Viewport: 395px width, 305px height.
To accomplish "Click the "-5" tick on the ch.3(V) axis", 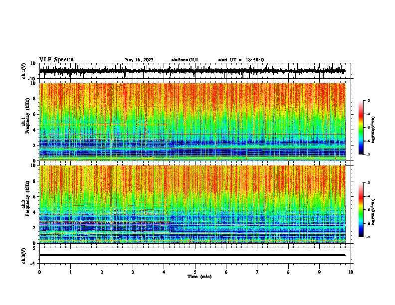I will tap(33, 264).
